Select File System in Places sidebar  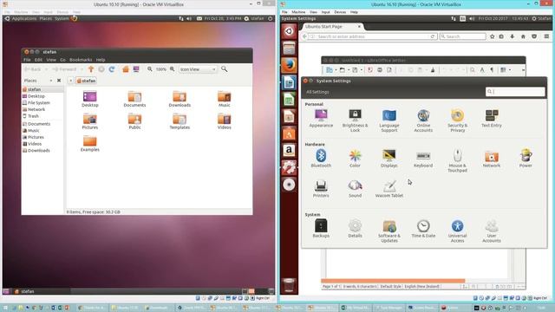tap(38, 102)
